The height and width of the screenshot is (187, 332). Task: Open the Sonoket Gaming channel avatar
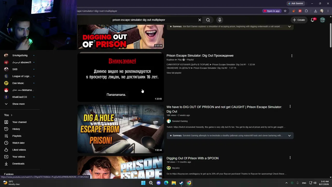pyautogui.click(x=169, y=121)
